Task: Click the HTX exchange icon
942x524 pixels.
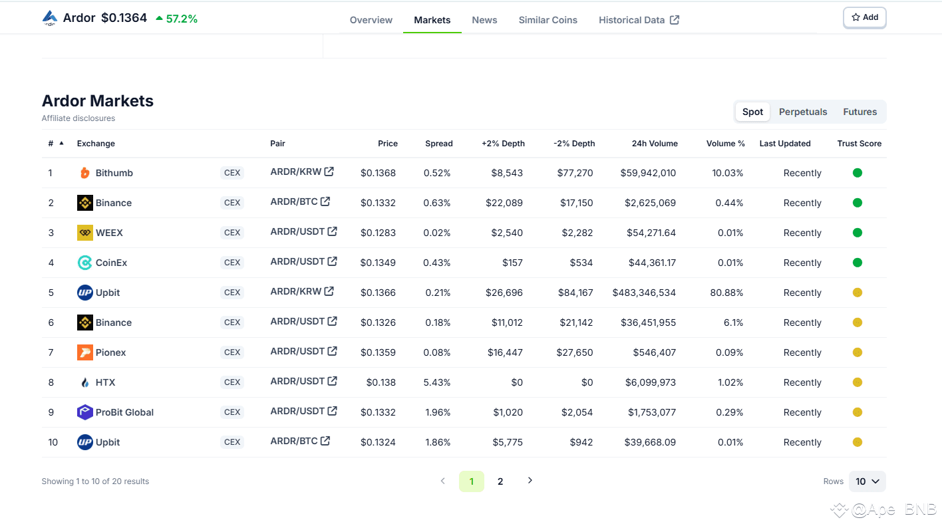Action: pos(84,382)
